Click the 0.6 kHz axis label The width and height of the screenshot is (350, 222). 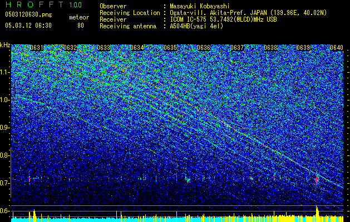coord(5,211)
